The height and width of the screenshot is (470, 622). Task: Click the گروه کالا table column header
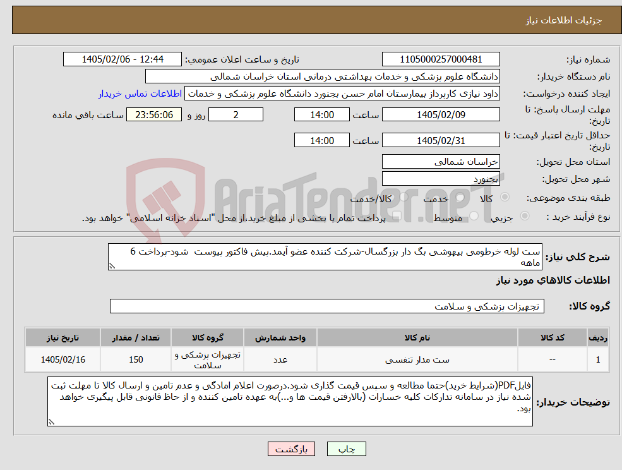pos(208,337)
